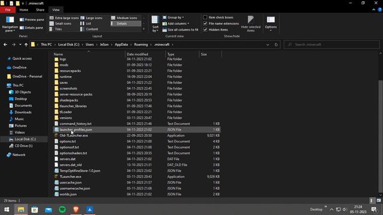Navigate to Roaming in address bar
This screenshot has height=215, width=383.
[141, 45]
